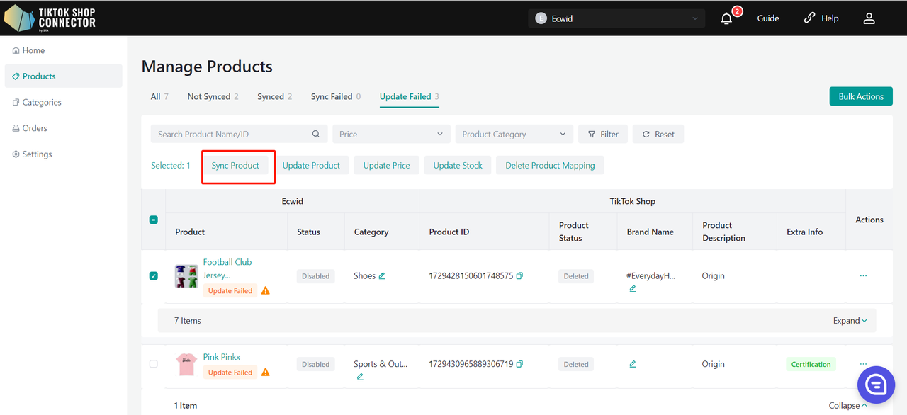Switch to the Not Synced tab
907x415 pixels.
(213, 96)
